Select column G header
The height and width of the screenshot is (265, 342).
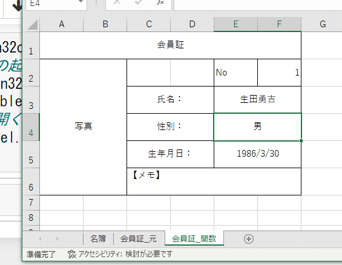coord(323,24)
